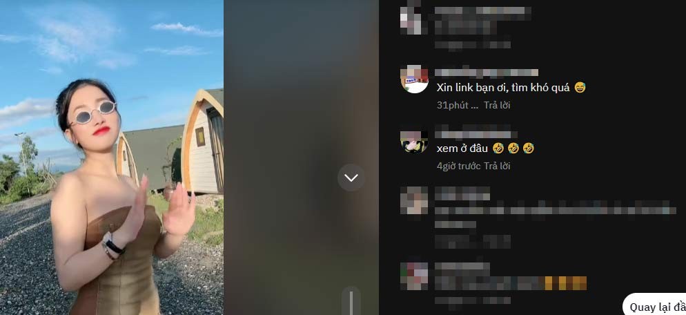Reply to the "xem ở đâu" comment
Screen dimensions: 686x315
[498, 166]
